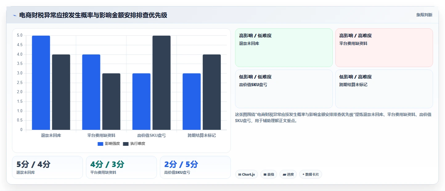Click the 2分 / 5分 data card
This screenshot has width=445, height=191.
pyautogui.click(x=195, y=167)
